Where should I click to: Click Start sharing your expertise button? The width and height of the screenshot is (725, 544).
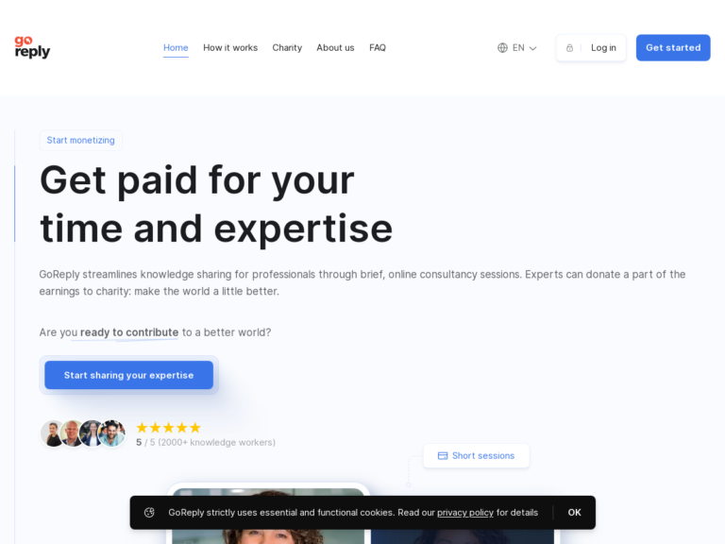click(128, 375)
